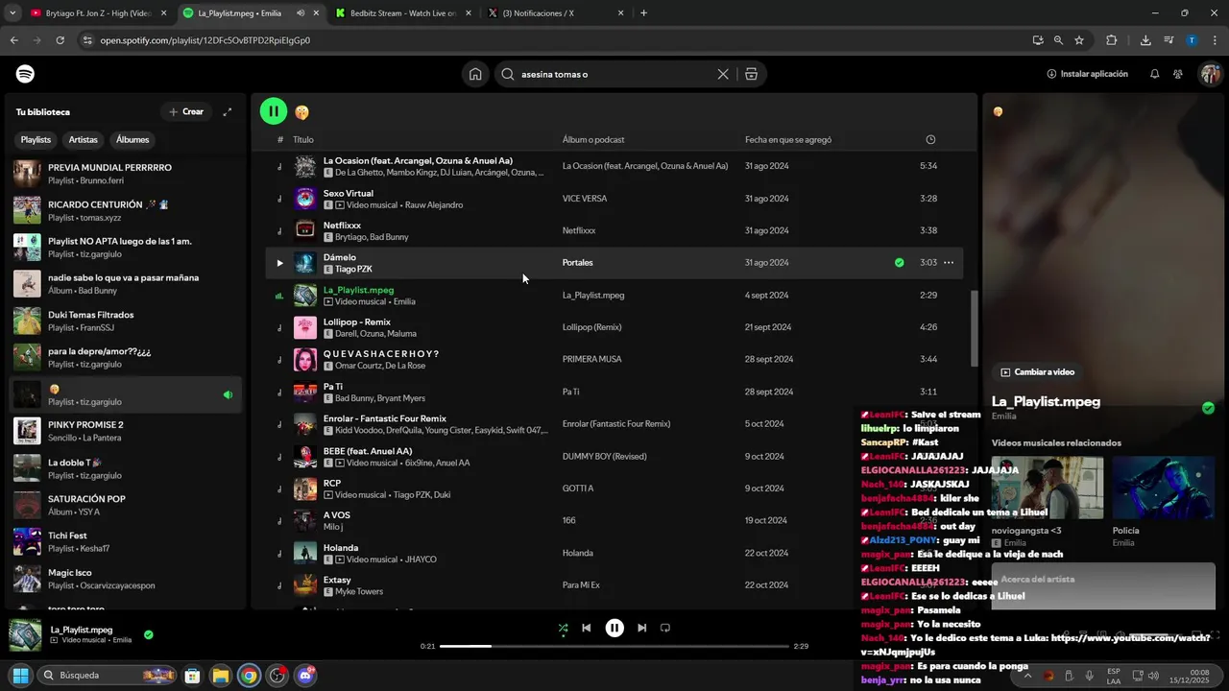Open Chrome downloads icon
The image size is (1229, 691).
[x=1145, y=40]
